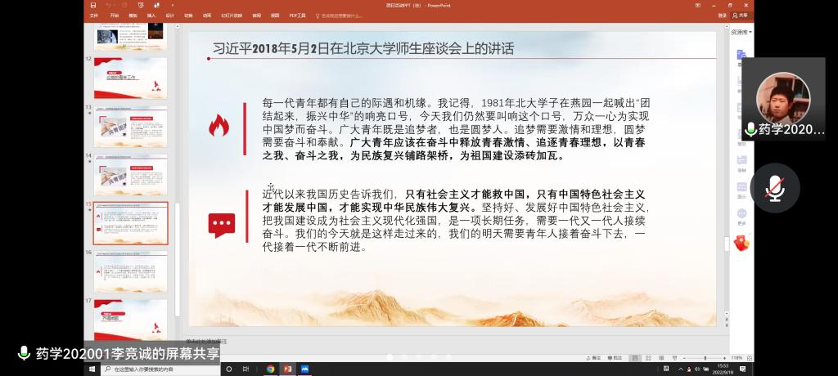
Task: Switch to the 插入 (Insert) ribbon tab
Action: [x=151, y=16]
